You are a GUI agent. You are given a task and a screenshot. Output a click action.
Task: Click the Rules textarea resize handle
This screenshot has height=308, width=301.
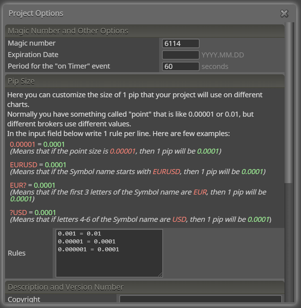click(x=160, y=274)
